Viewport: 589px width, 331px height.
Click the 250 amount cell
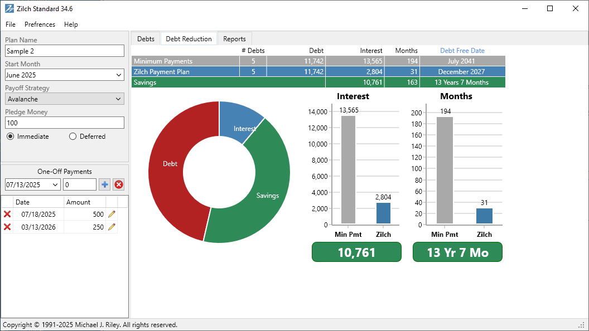point(85,227)
